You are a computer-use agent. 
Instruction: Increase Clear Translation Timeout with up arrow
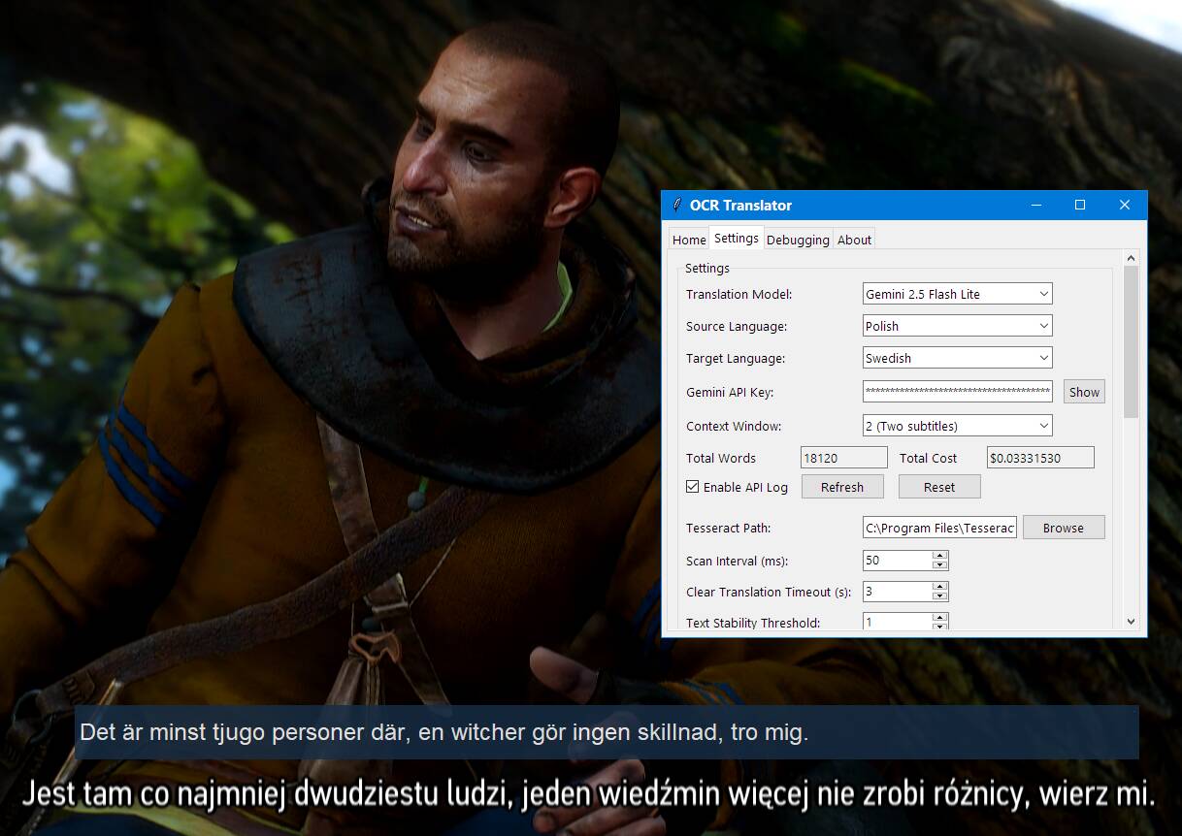[x=939, y=587]
